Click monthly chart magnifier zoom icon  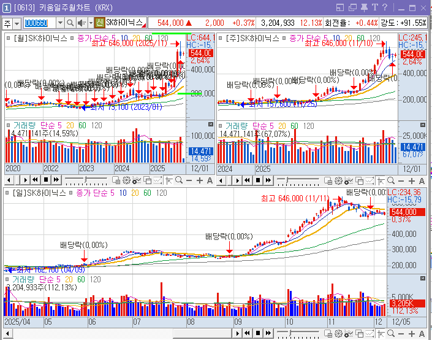[x=179, y=180]
